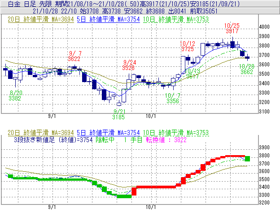
Task: Click the 10/25 3917 high price label
Action: [232, 28]
